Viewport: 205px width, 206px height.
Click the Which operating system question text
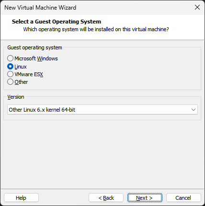[96, 29]
